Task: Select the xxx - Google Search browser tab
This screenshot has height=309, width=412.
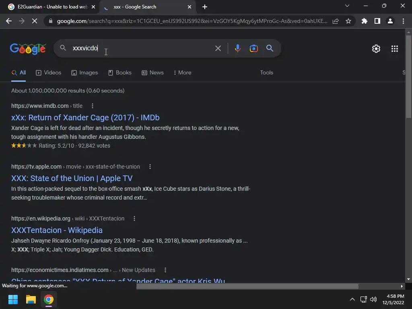Action: [147, 7]
